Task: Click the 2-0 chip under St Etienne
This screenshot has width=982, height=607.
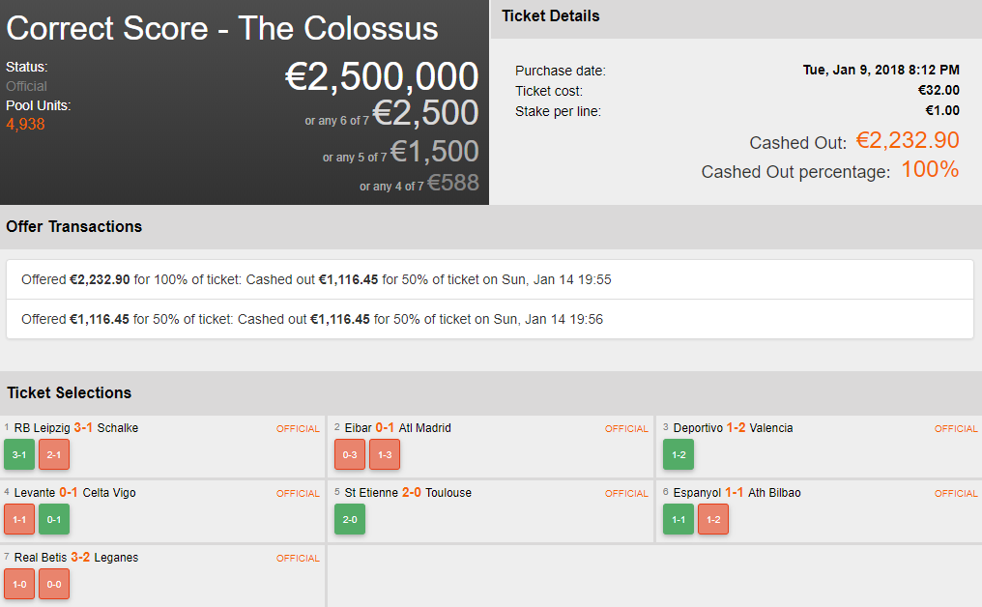Action: [350, 519]
